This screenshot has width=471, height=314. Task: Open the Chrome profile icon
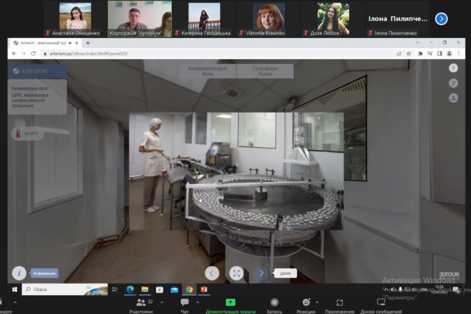449,54
